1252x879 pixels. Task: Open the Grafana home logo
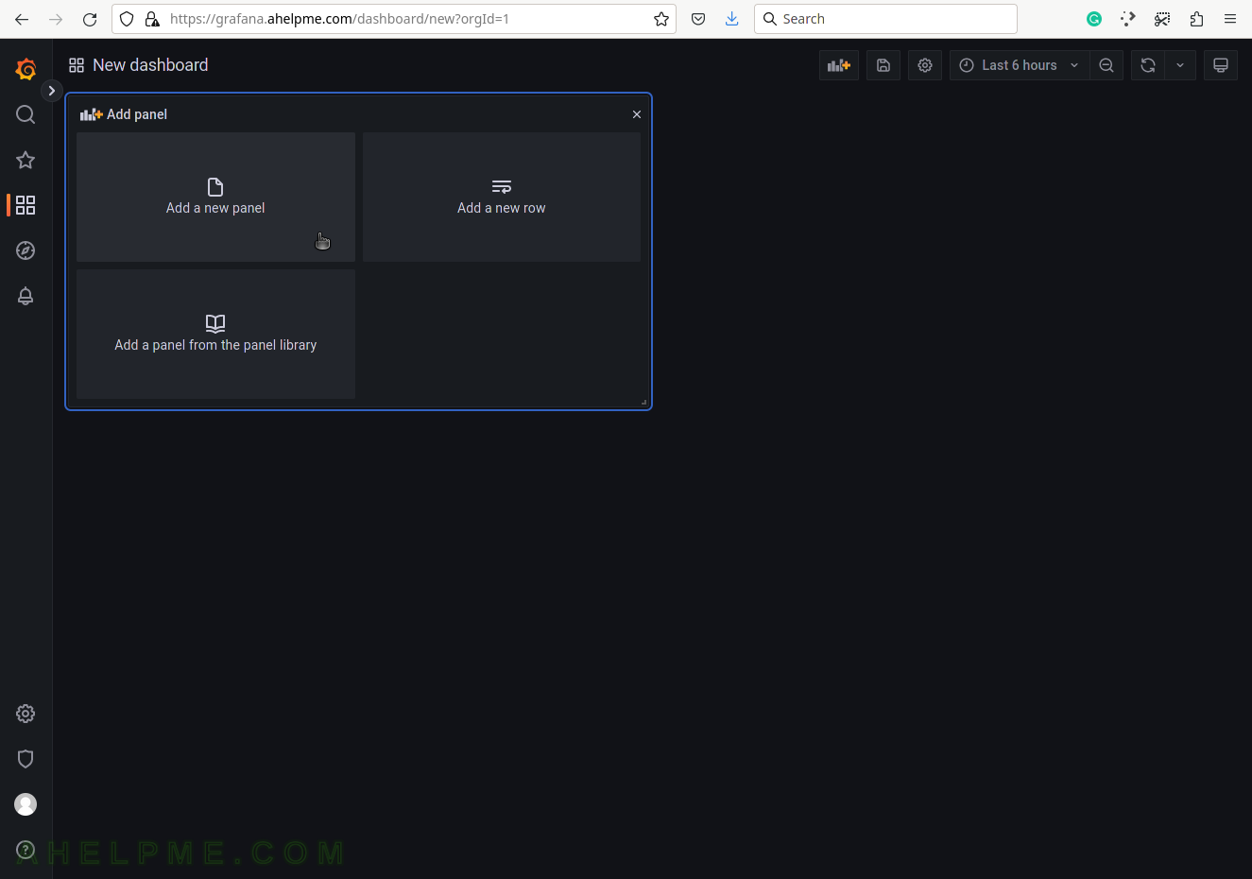26,69
